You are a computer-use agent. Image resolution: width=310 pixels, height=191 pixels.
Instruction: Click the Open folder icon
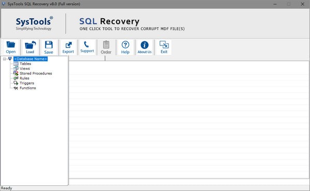point(11,44)
